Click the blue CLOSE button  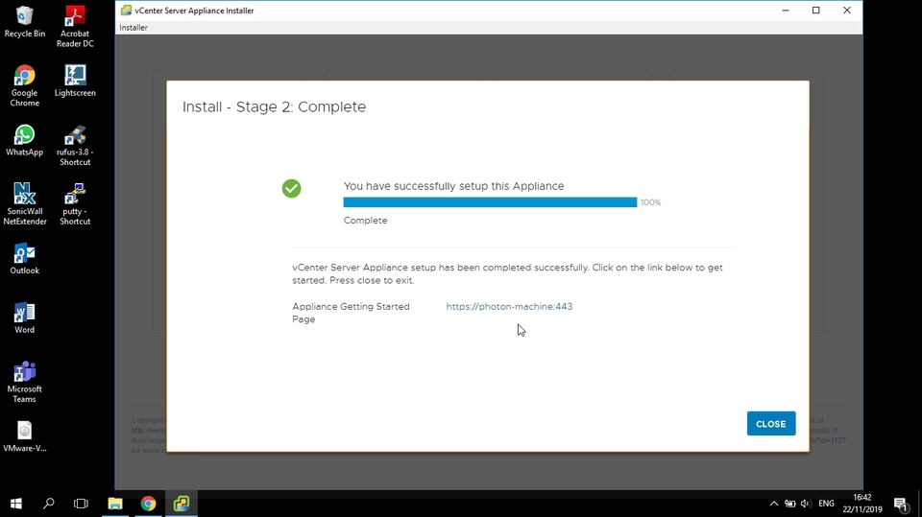click(x=771, y=424)
